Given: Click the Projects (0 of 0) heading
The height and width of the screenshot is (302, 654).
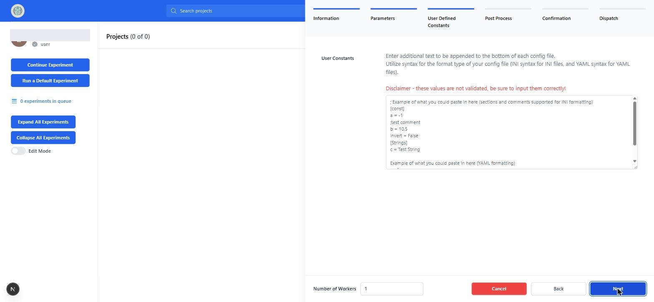Looking at the screenshot, I should [x=128, y=37].
